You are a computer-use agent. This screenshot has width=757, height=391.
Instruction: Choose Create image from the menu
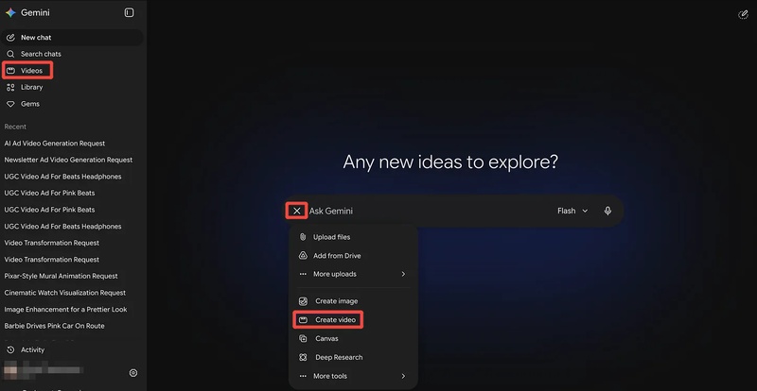click(x=353, y=301)
